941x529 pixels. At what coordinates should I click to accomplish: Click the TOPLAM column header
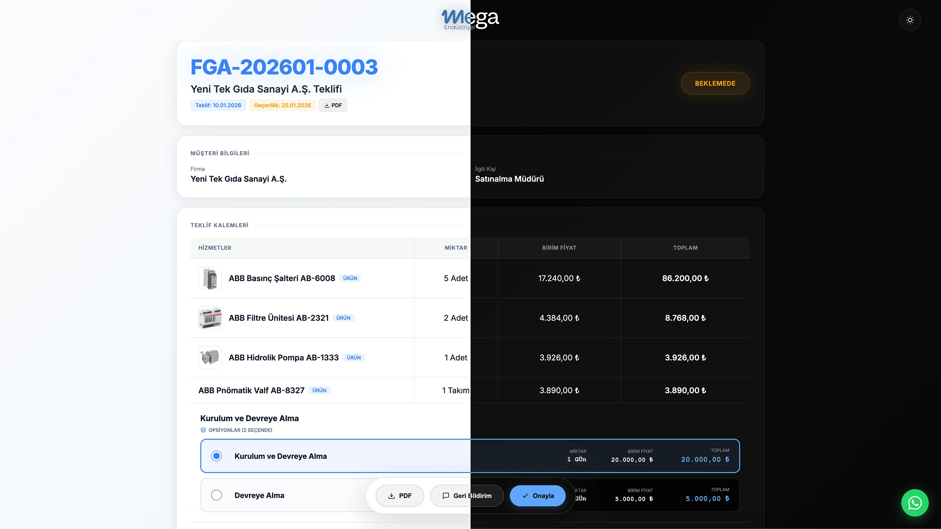[x=685, y=248]
